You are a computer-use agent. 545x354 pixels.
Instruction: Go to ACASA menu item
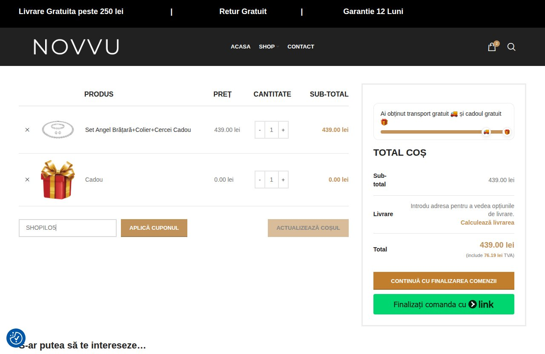click(x=241, y=47)
